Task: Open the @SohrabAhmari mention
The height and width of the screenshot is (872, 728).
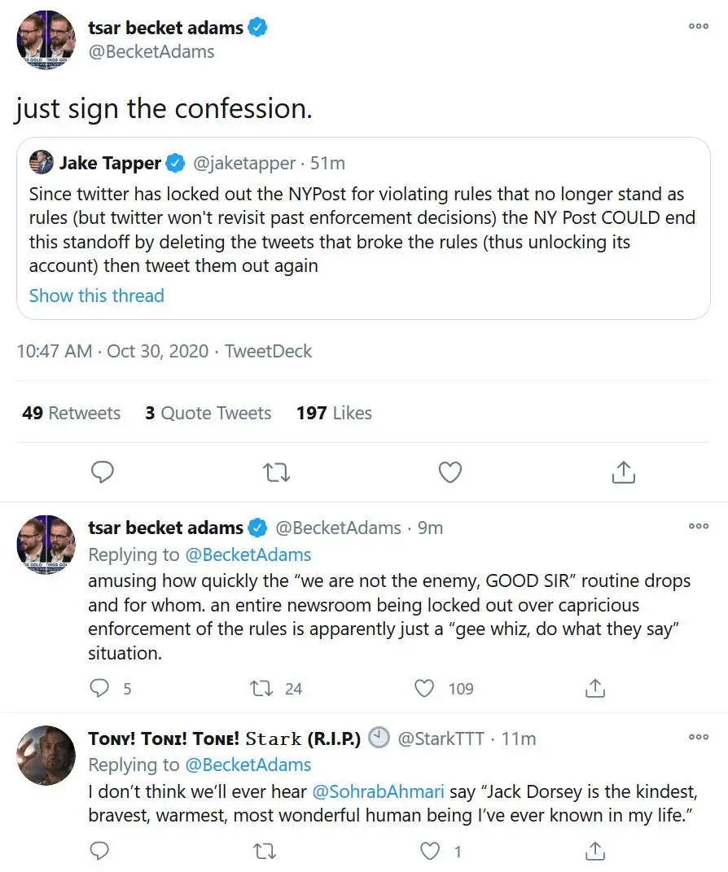Action: pyautogui.click(x=376, y=791)
